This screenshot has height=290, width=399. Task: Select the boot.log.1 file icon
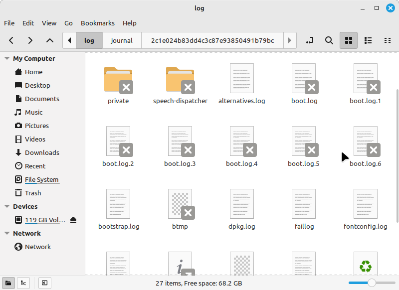[x=366, y=78]
